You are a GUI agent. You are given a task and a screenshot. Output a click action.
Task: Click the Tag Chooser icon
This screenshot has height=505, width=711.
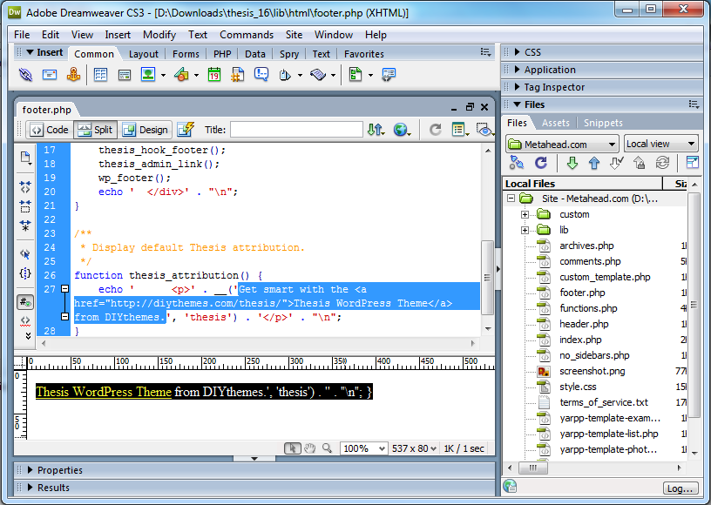tap(389, 75)
